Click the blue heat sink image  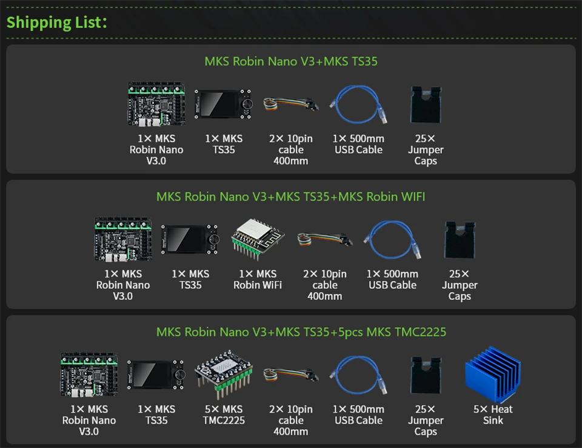[x=493, y=375]
